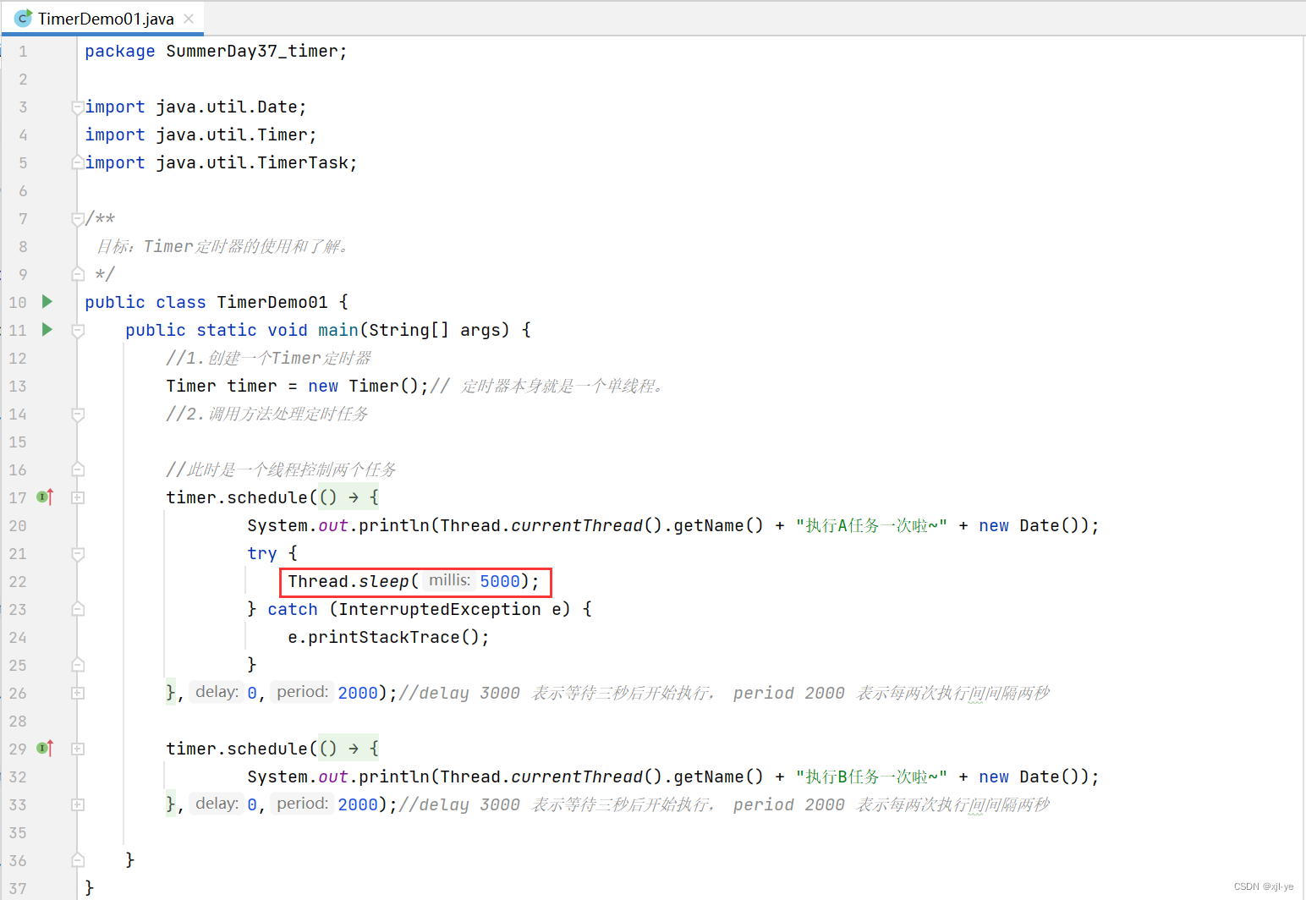Viewport: 1306px width, 900px height.
Task: Click 'currentThread' call on line 20
Action: pyautogui.click(x=577, y=525)
